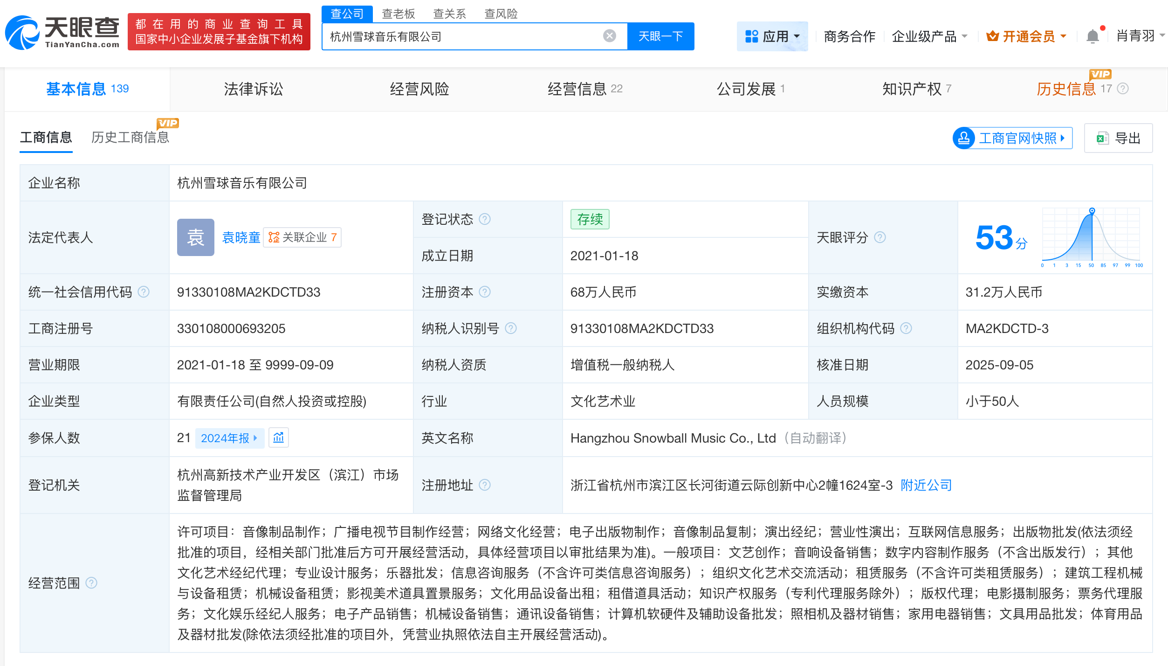Click the help icon beside 经营范围
1168x666 pixels.
[x=91, y=583]
